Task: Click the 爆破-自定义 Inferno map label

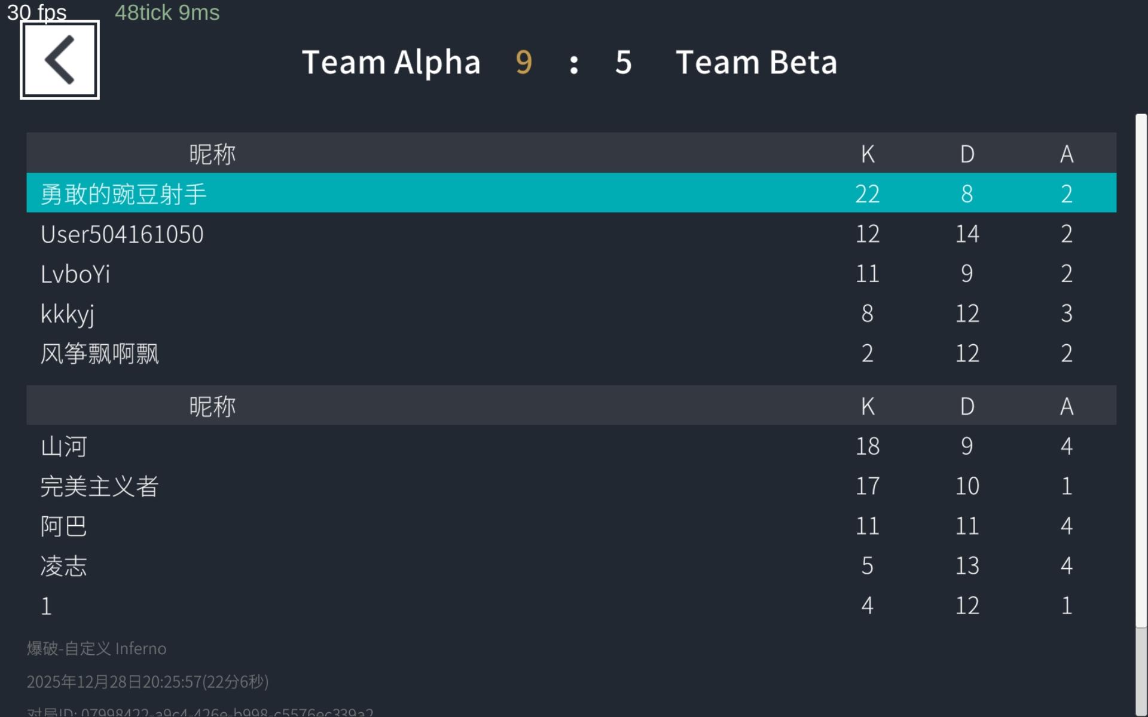Action: pos(97,648)
